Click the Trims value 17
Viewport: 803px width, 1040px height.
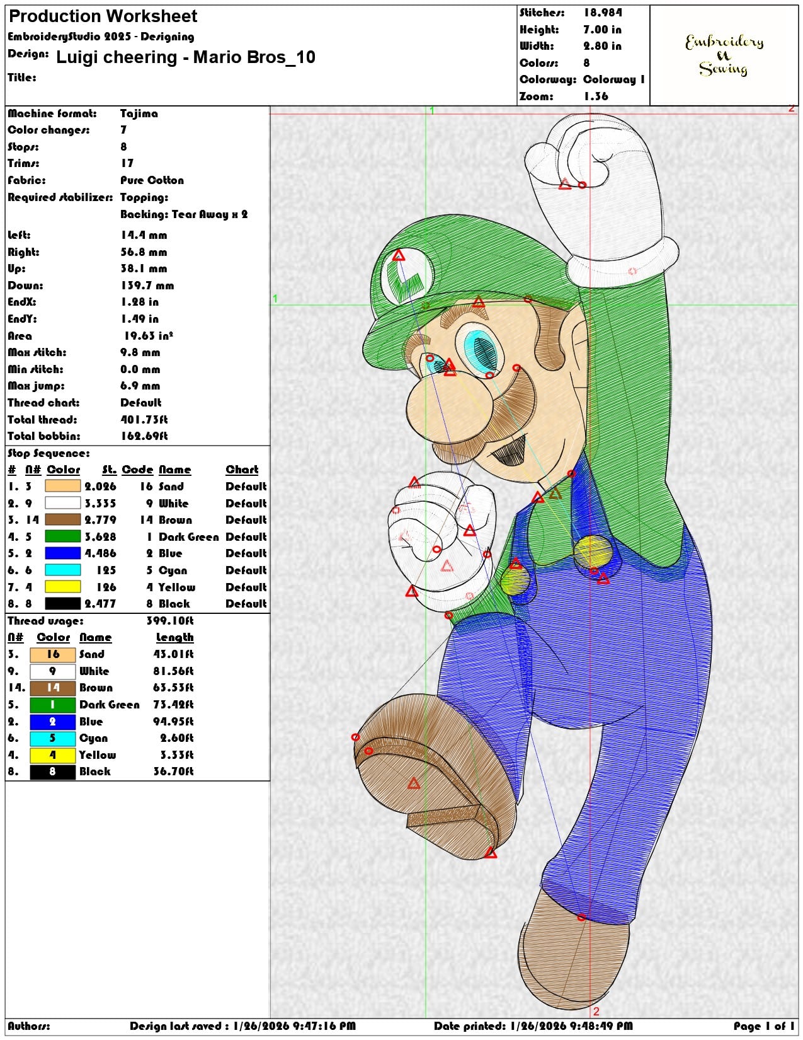tap(127, 163)
